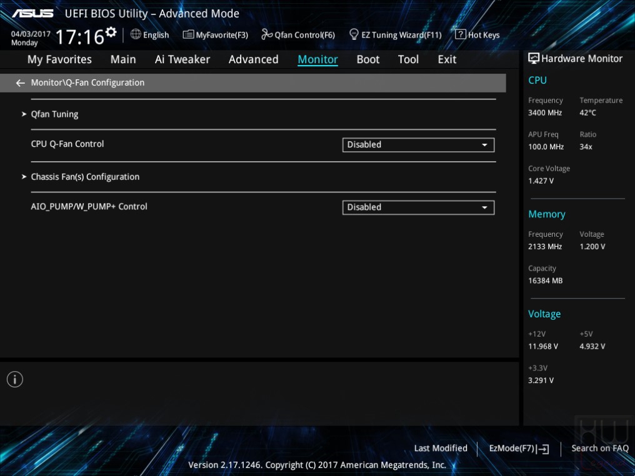The width and height of the screenshot is (635, 476).
Task: Click the Memory Voltage value 1.200 V
Action: click(592, 247)
